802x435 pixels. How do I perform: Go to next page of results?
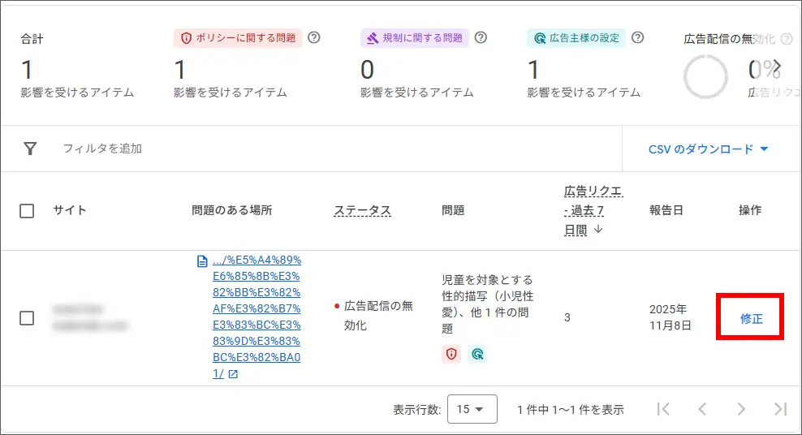click(740, 409)
